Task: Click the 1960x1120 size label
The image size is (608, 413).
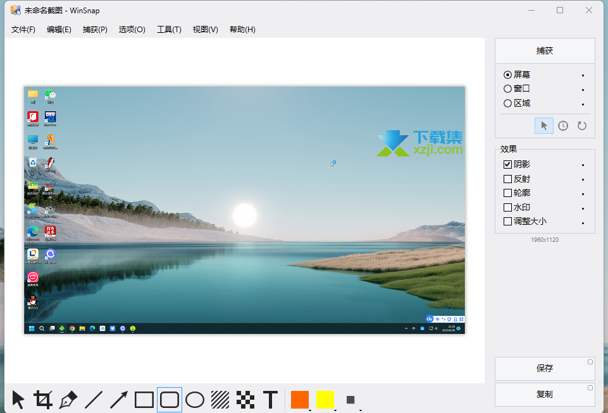Action: 545,239
